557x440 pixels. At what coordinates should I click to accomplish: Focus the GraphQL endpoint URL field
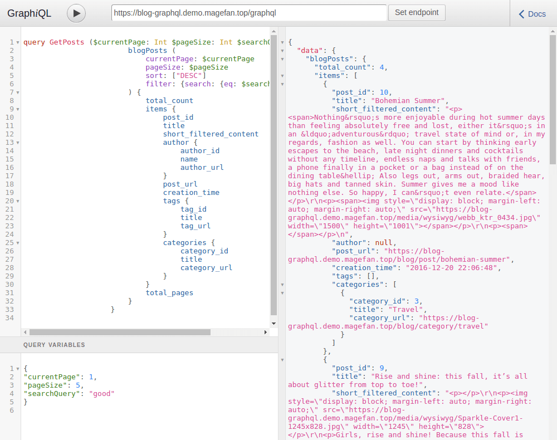click(x=249, y=13)
